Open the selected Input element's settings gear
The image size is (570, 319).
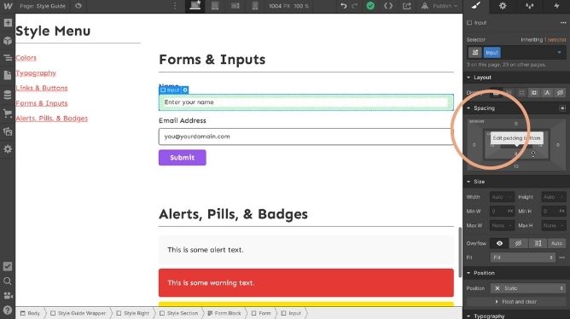(185, 90)
